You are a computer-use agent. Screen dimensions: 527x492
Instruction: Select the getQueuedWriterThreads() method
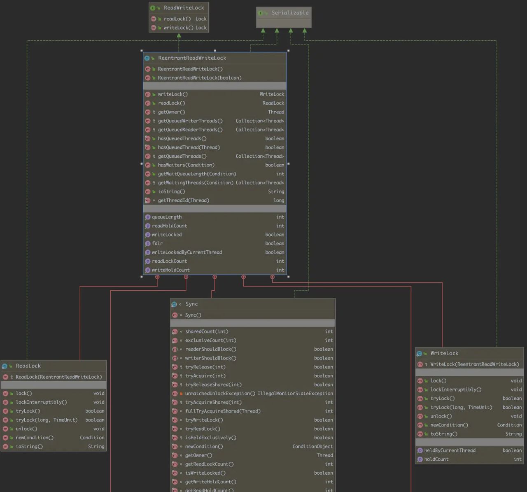tap(190, 121)
